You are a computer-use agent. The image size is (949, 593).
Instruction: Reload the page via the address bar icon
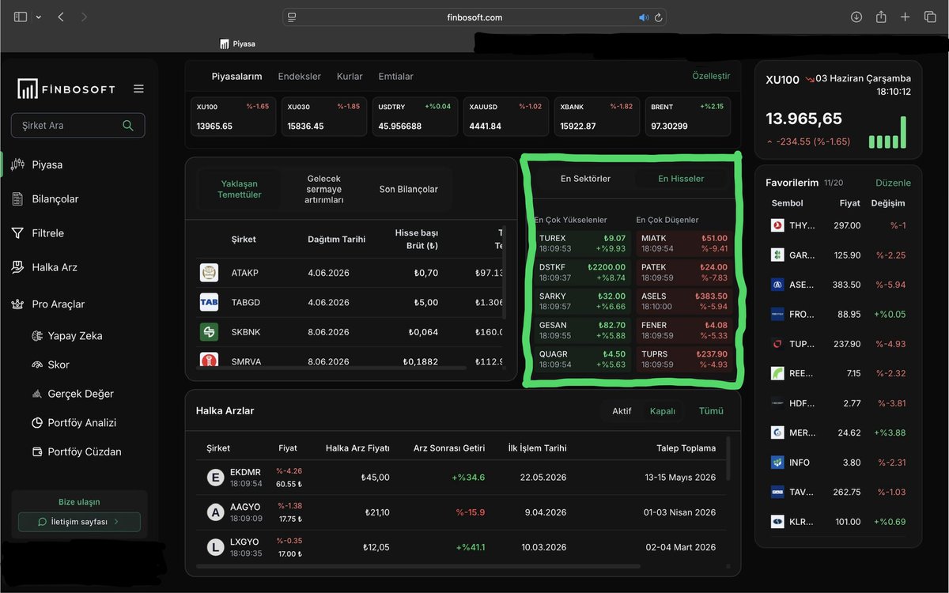point(658,17)
